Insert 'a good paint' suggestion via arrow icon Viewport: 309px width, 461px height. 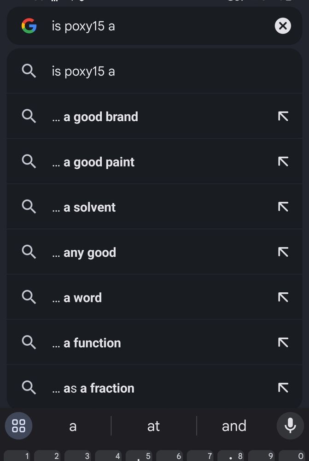click(x=283, y=162)
